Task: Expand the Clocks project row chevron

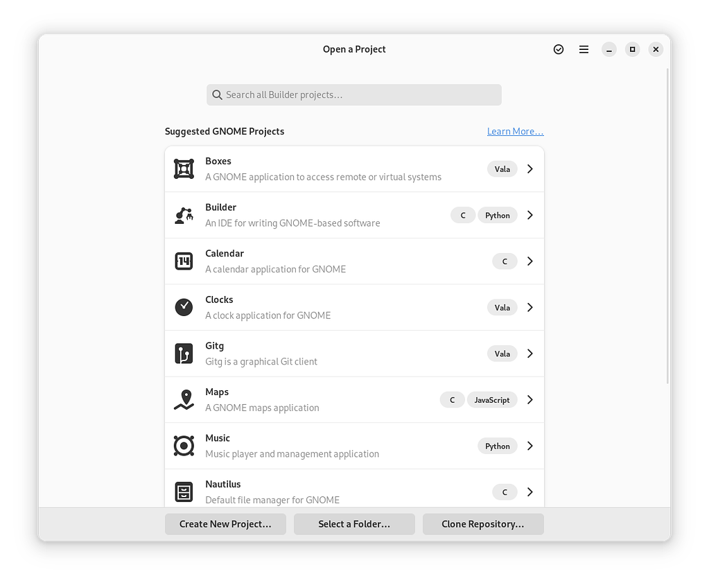Action: pos(529,307)
